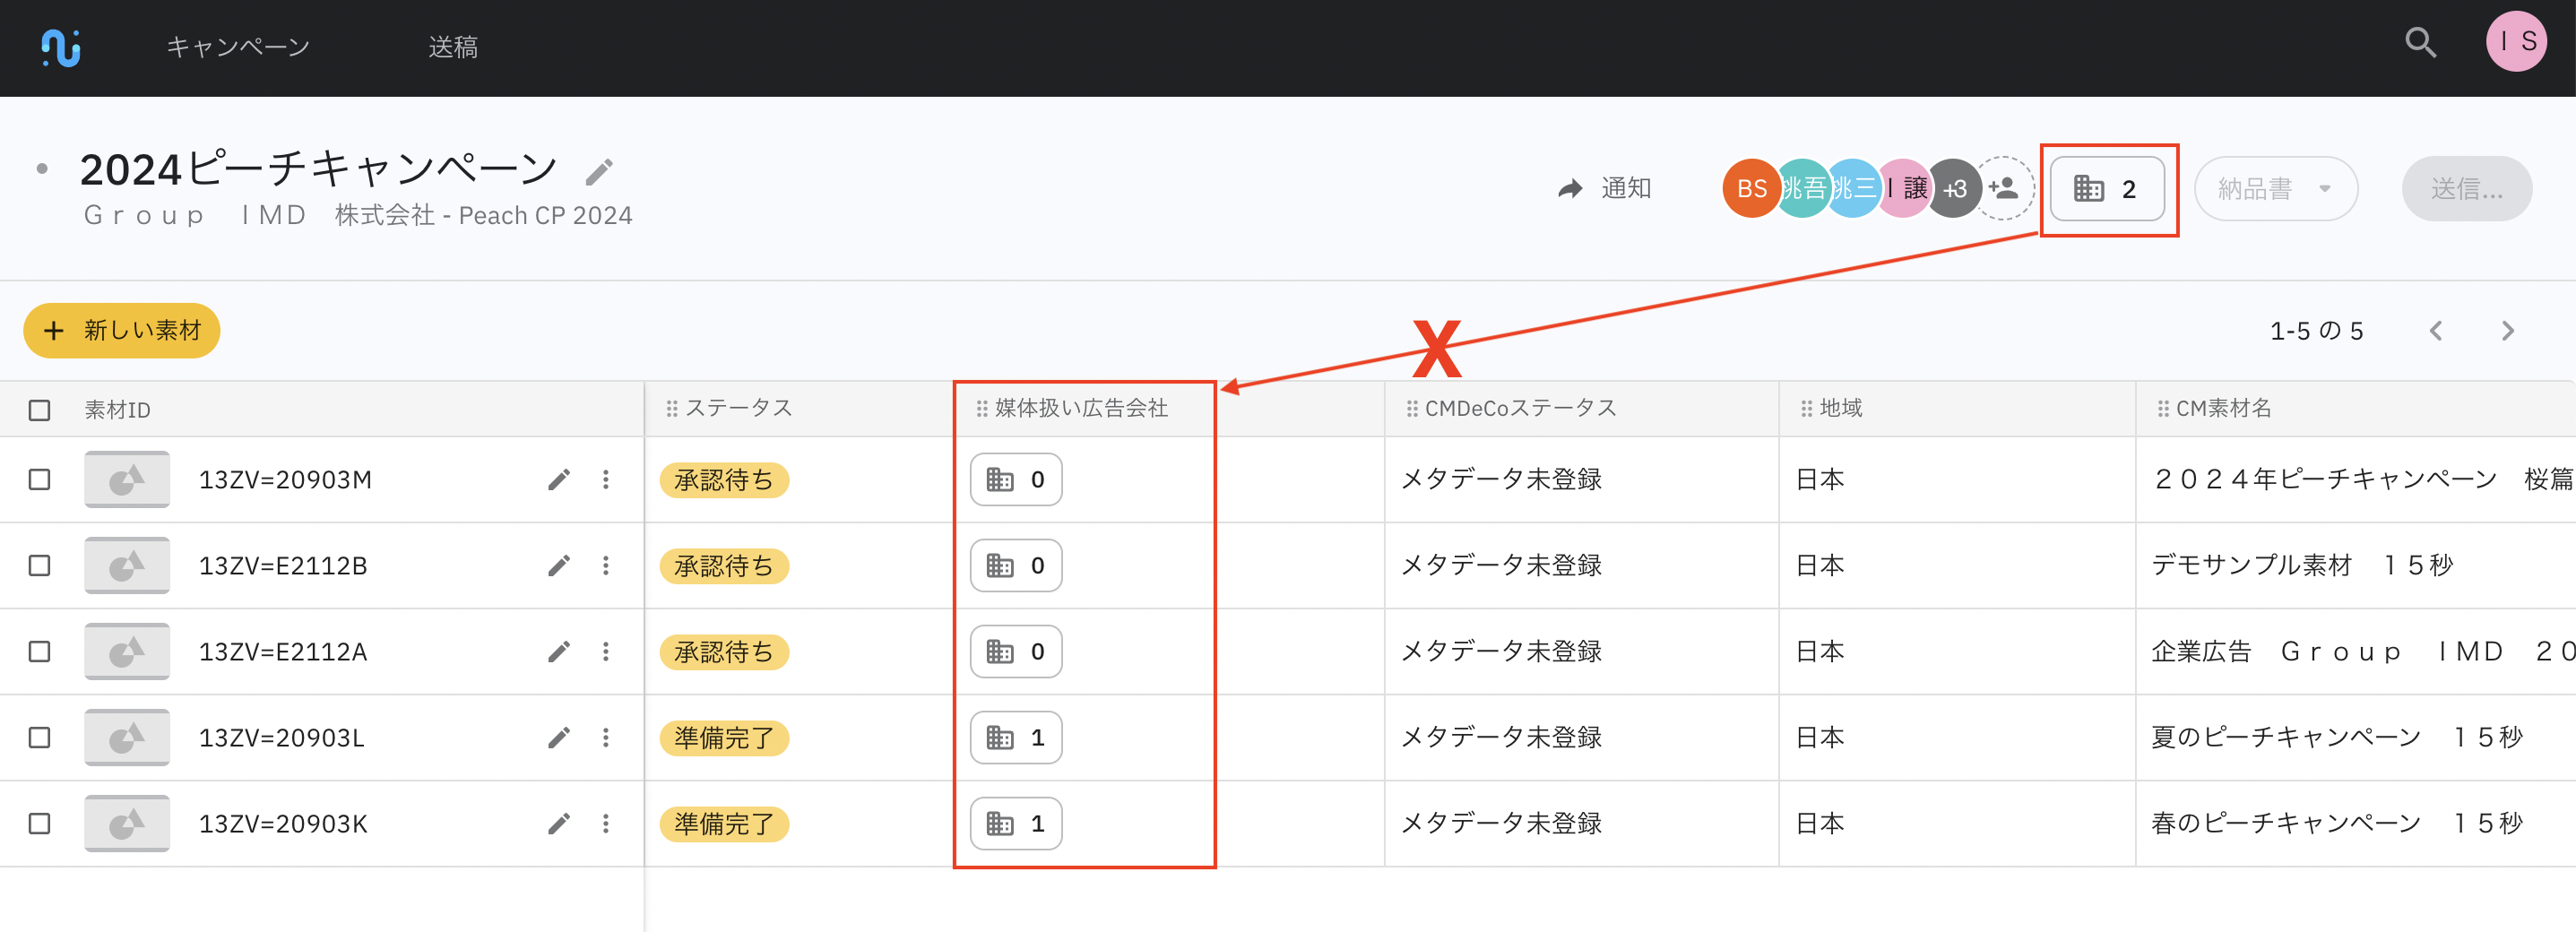Click pencil icon beside campaign title
Screen dimensions: 2576x932
(x=599, y=173)
